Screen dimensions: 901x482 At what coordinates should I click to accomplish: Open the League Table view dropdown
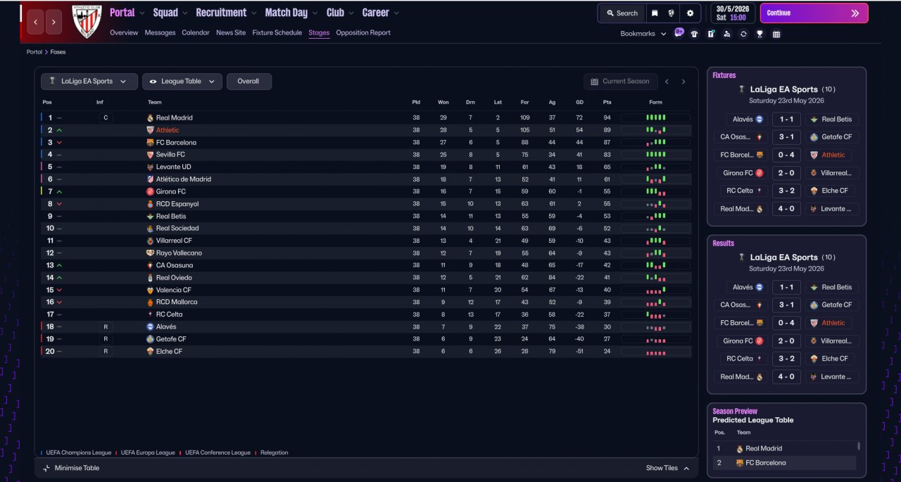(x=182, y=81)
